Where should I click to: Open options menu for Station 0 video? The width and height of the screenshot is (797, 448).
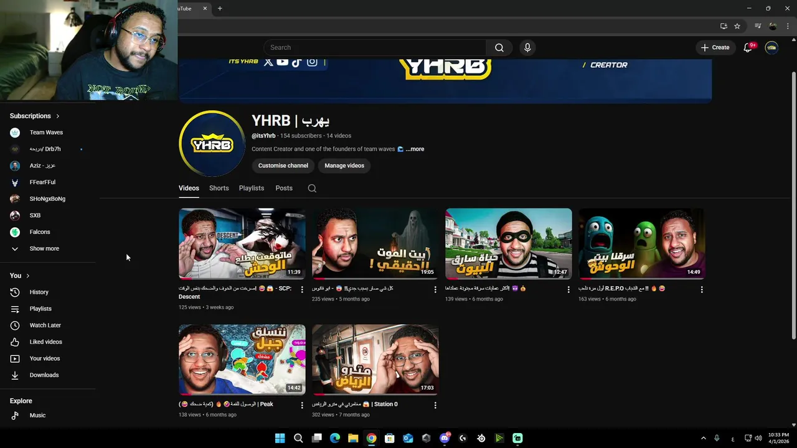tap(435, 405)
